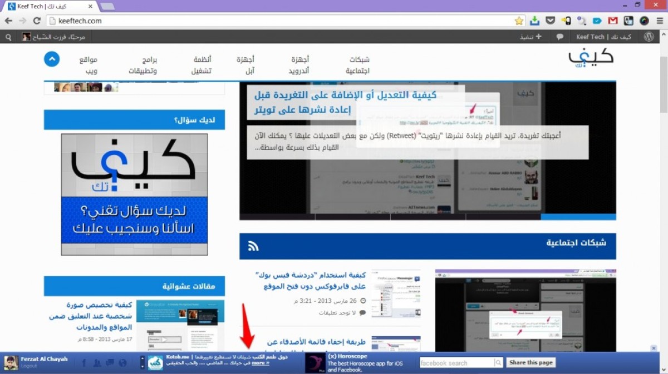Reload the keeftech.com page
Viewport: 668px width, 374px height.
[x=37, y=21]
